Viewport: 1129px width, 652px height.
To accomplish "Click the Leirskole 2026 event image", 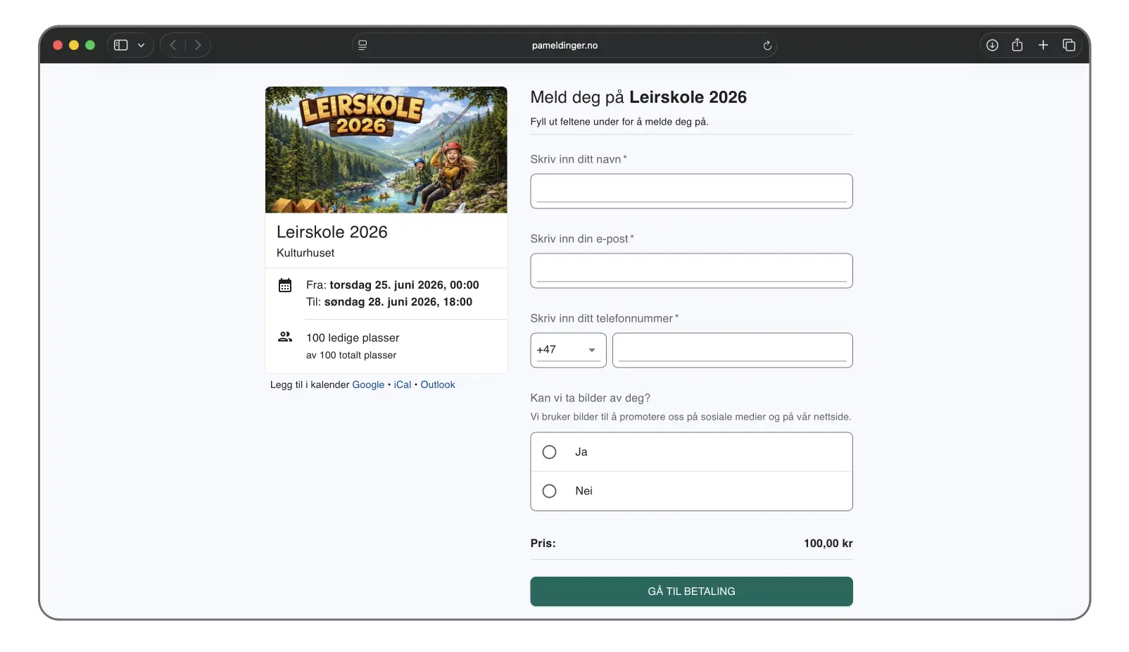I will point(385,149).
